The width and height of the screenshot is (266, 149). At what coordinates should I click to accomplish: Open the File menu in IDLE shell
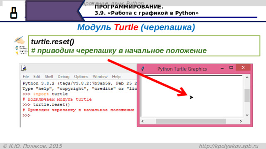26,77
